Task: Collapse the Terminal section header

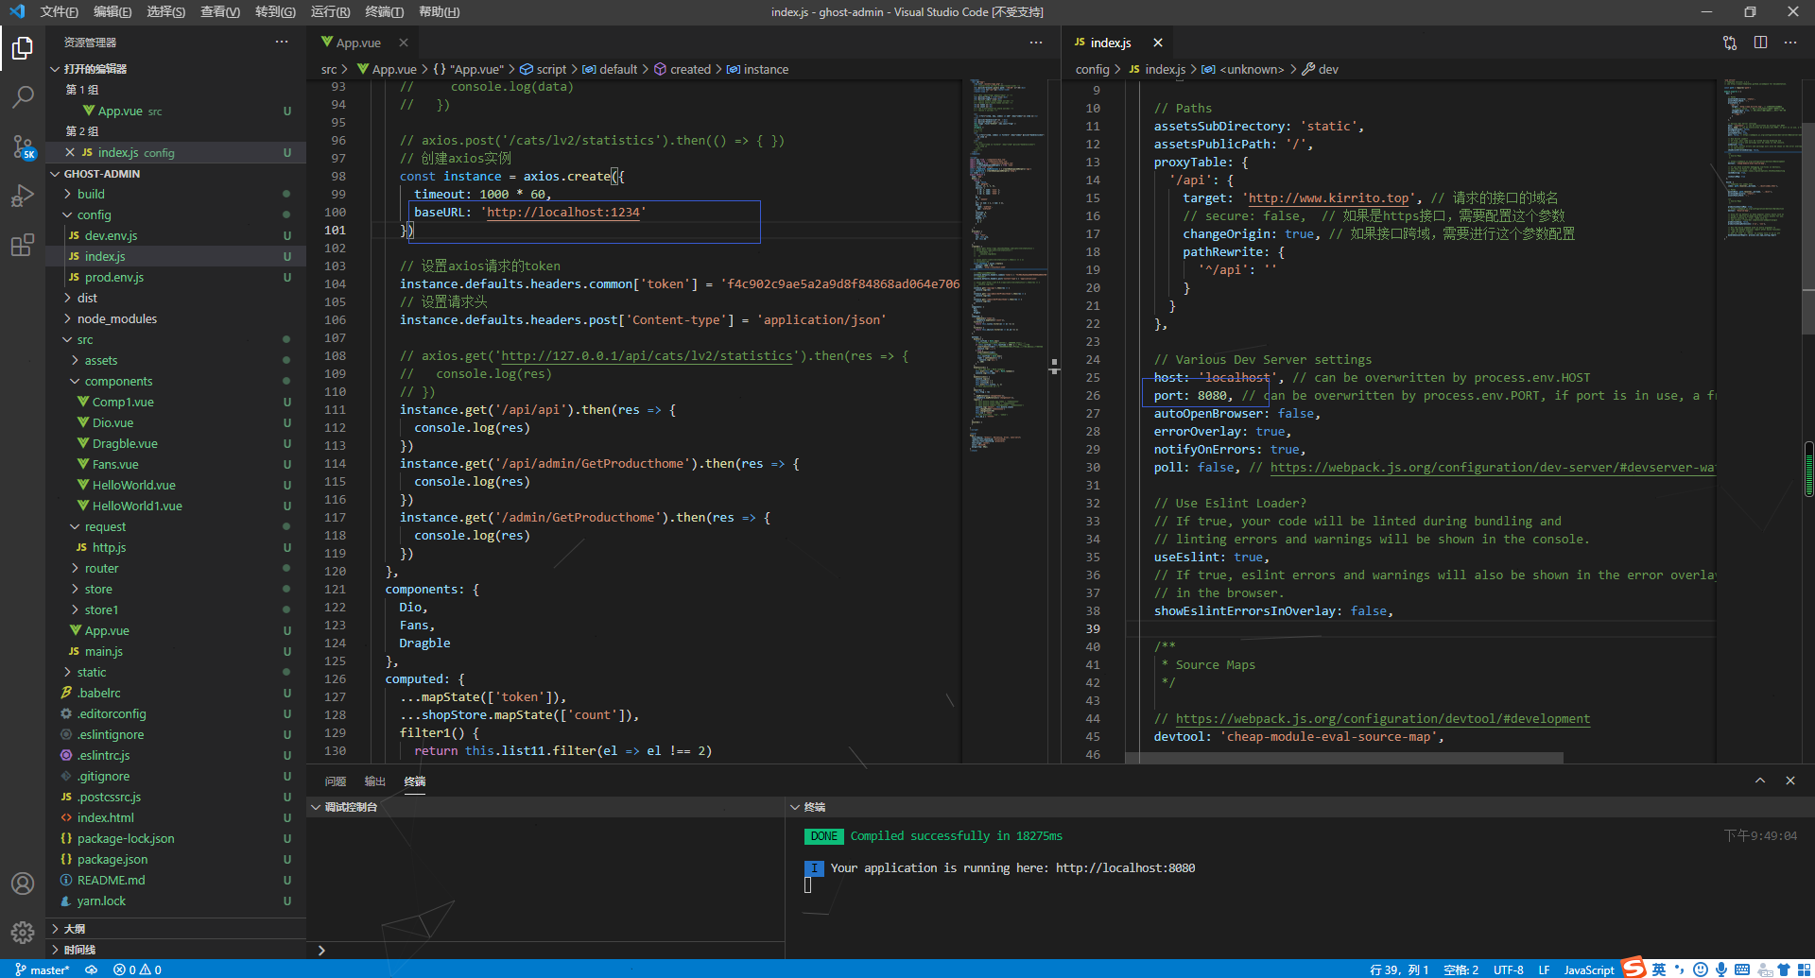Action: point(1300,807)
